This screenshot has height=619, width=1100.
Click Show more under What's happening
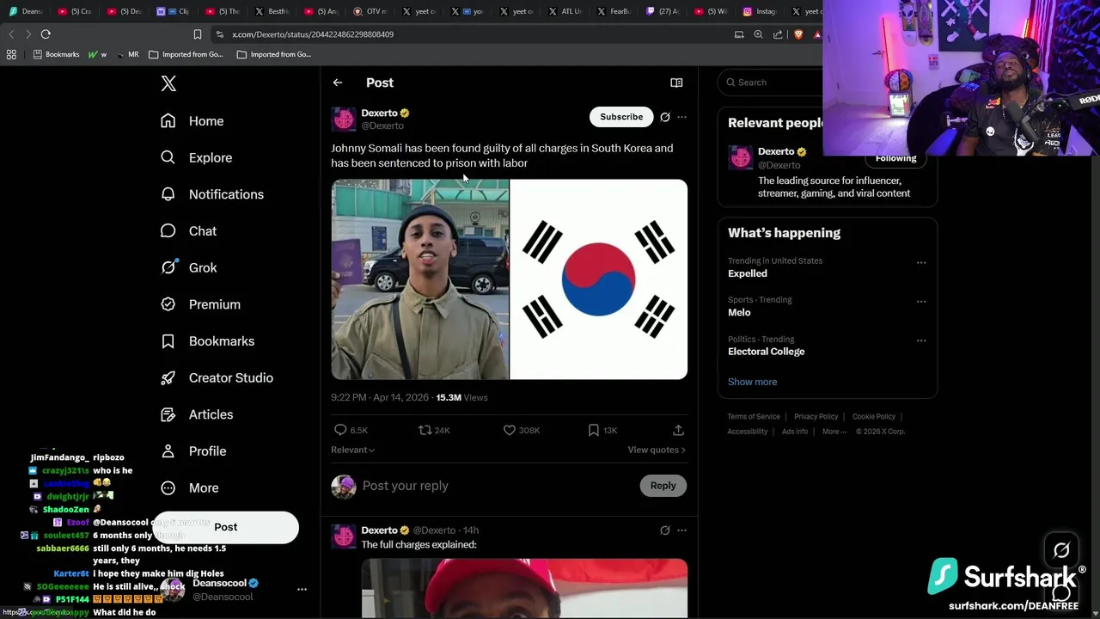(x=752, y=382)
